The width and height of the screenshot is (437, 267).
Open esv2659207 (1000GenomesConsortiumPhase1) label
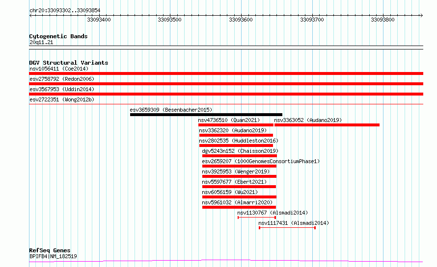click(x=261, y=161)
